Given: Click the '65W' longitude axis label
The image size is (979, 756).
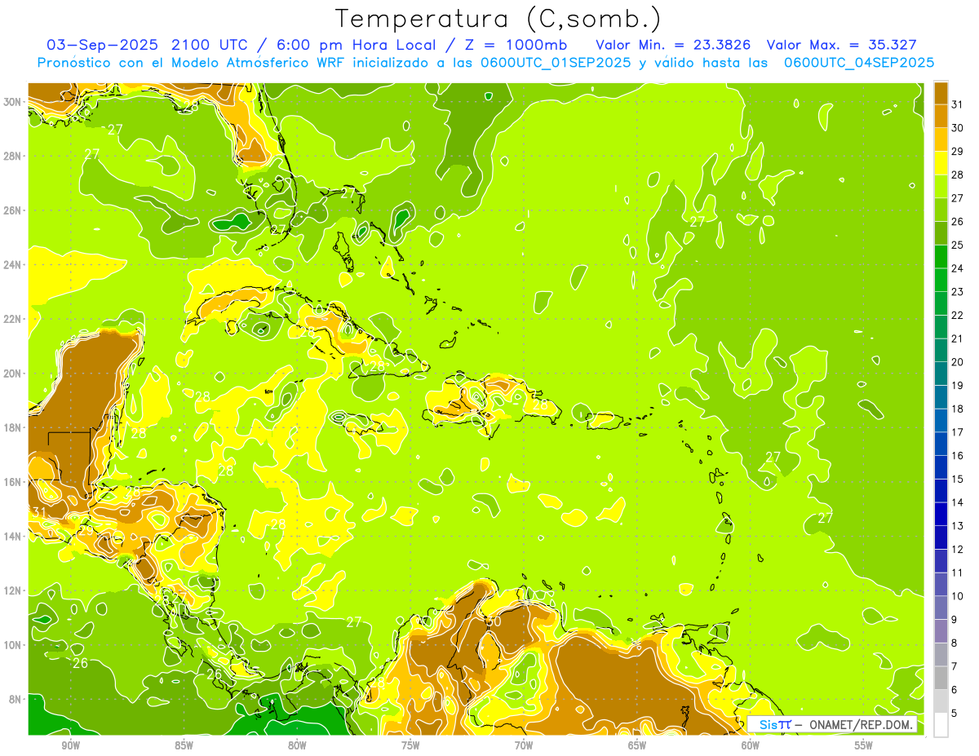Looking at the screenshot, I should 637,745.
